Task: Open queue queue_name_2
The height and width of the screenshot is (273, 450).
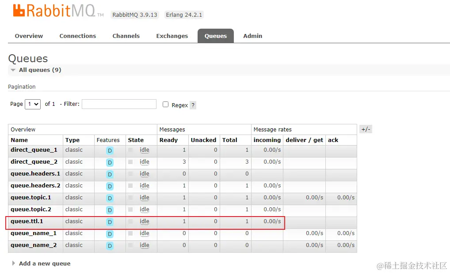Action: (x=34, y=245)
